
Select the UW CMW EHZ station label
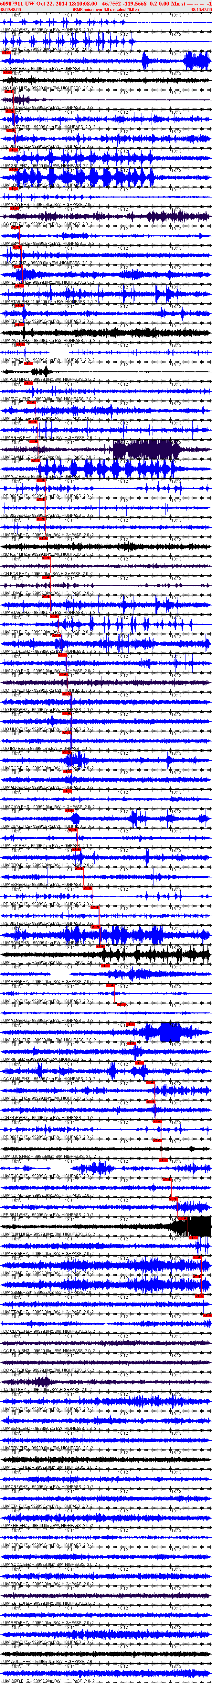(48, 807)
